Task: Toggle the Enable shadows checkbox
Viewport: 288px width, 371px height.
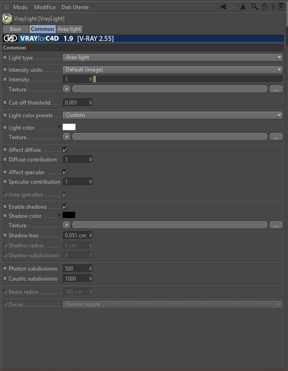Action: pos(65,206)
